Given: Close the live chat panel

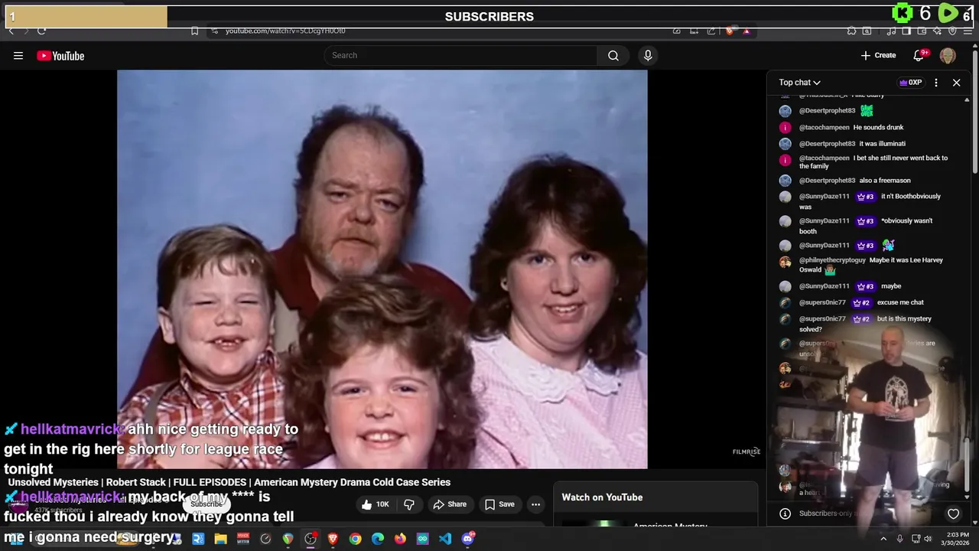Looking at the screenshot, I should click(x=956, y=83).
